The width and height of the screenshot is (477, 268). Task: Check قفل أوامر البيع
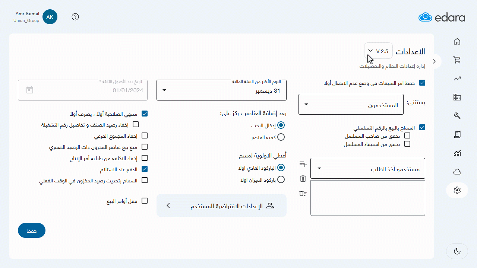click(x=145, y=201)
